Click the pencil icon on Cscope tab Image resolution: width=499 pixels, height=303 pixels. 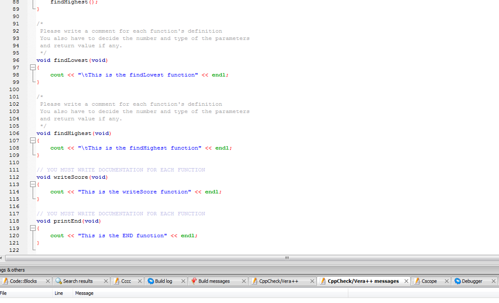coord(417,281)
